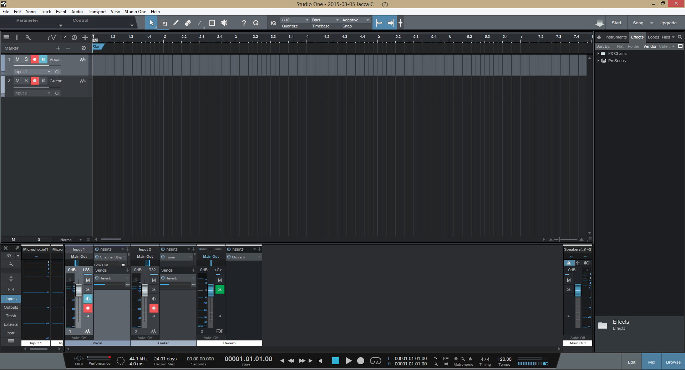Image resolution: width=685 pixels, height=370 pixels.
Task: Show the automation curve icon
Action: pos(52,37)
